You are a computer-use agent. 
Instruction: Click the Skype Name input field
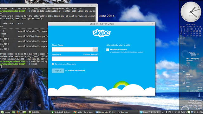click(x=72, y=49)
